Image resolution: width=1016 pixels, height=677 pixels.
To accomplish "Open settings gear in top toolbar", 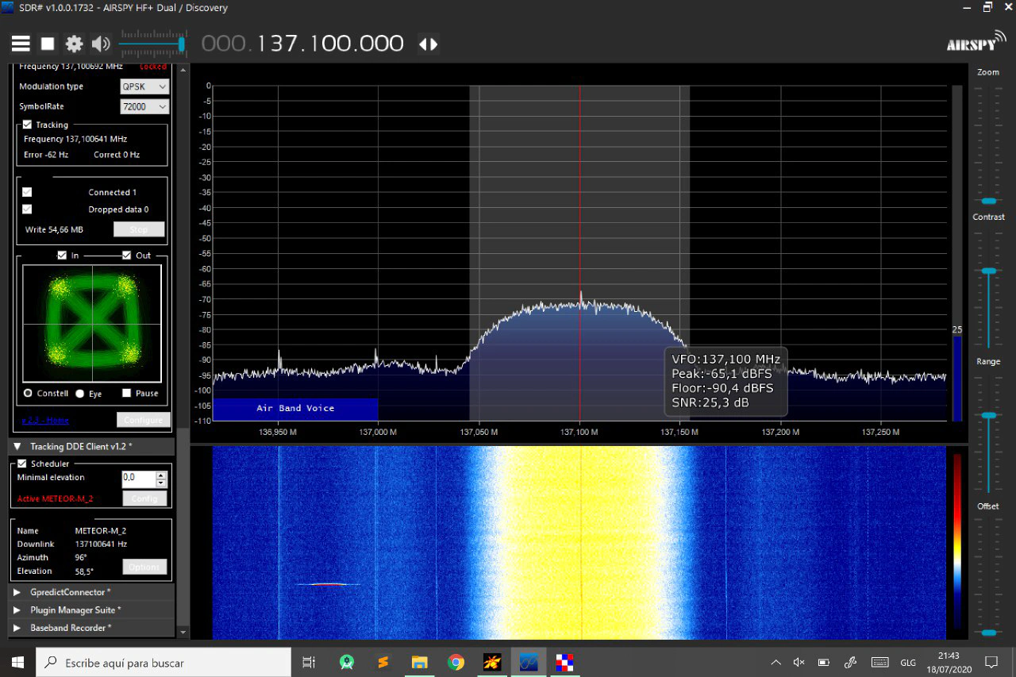I will [74, 44].
